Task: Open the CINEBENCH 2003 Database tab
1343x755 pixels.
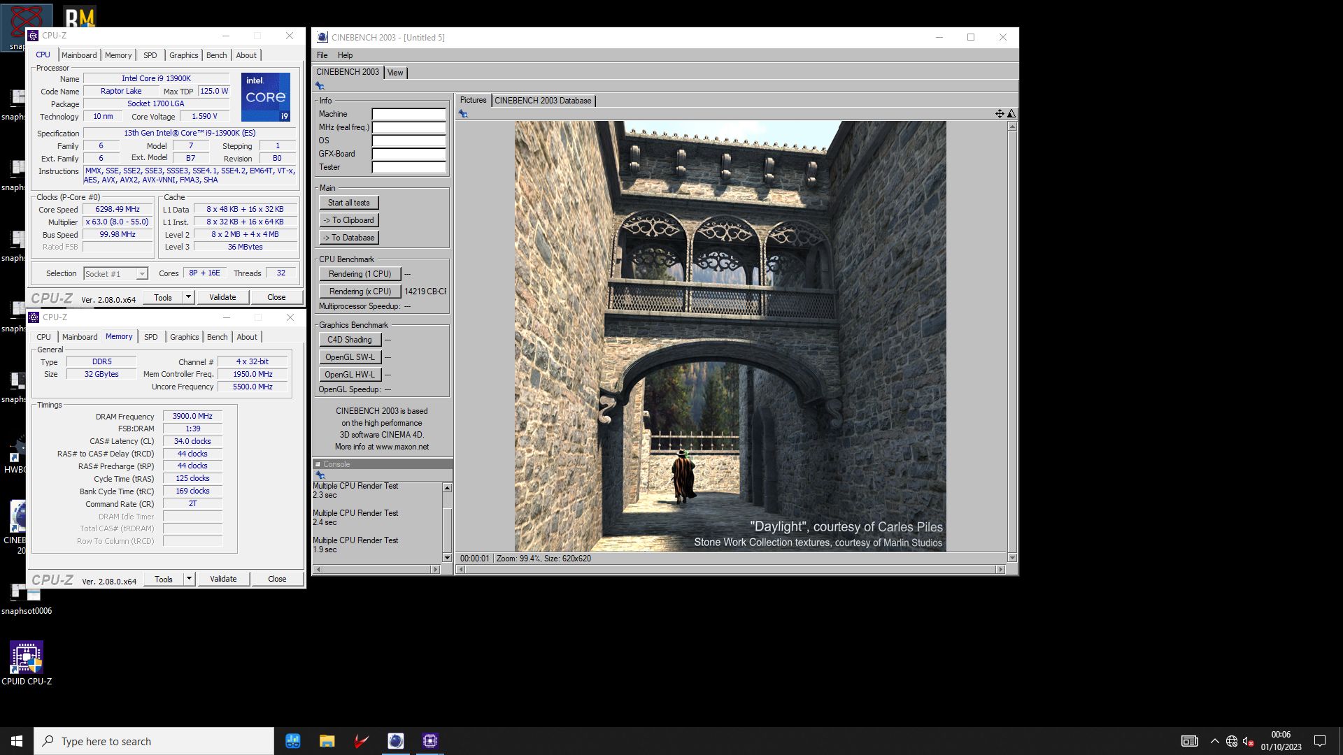Action: point(543,101)
